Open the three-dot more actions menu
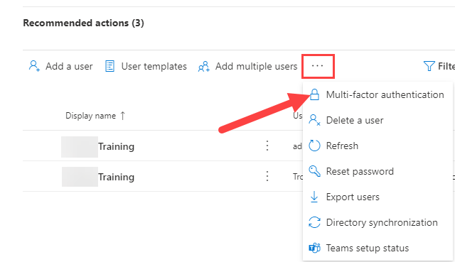Viewport: 455px width, 262px height. pos(318,66)
